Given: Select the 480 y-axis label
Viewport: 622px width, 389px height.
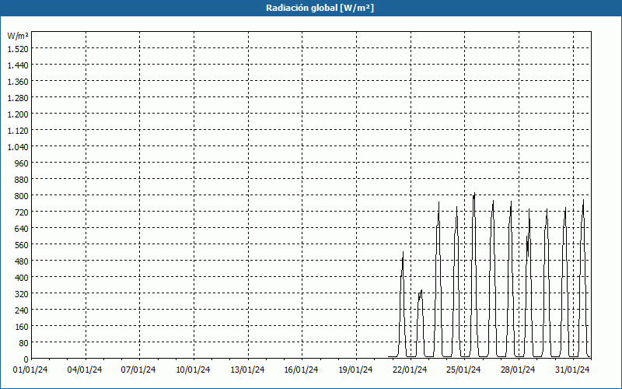Looking at the screenshot, I should pos(21,261).
